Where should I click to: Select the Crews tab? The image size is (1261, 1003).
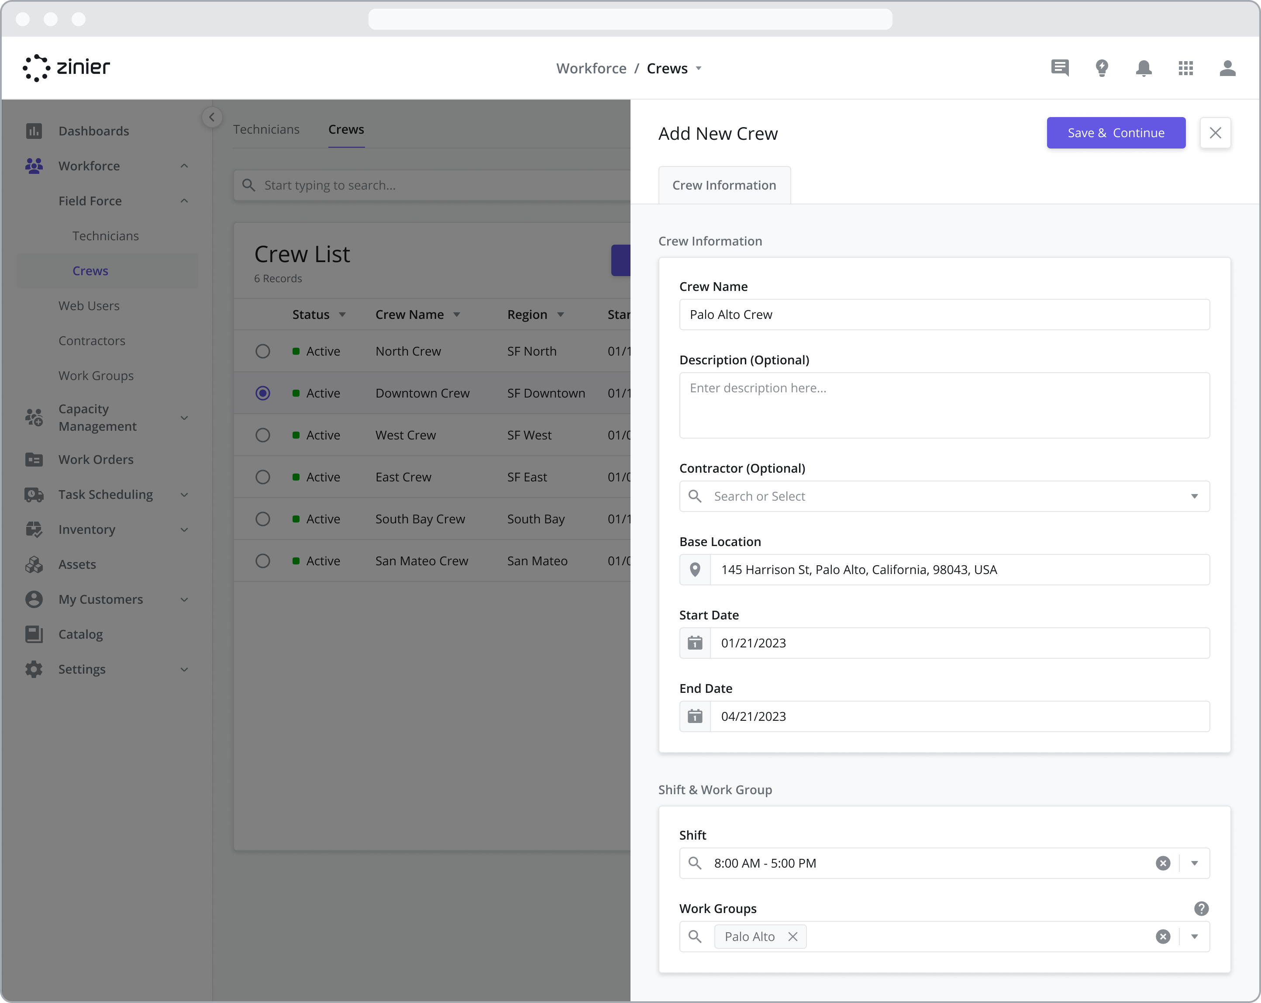346,129
